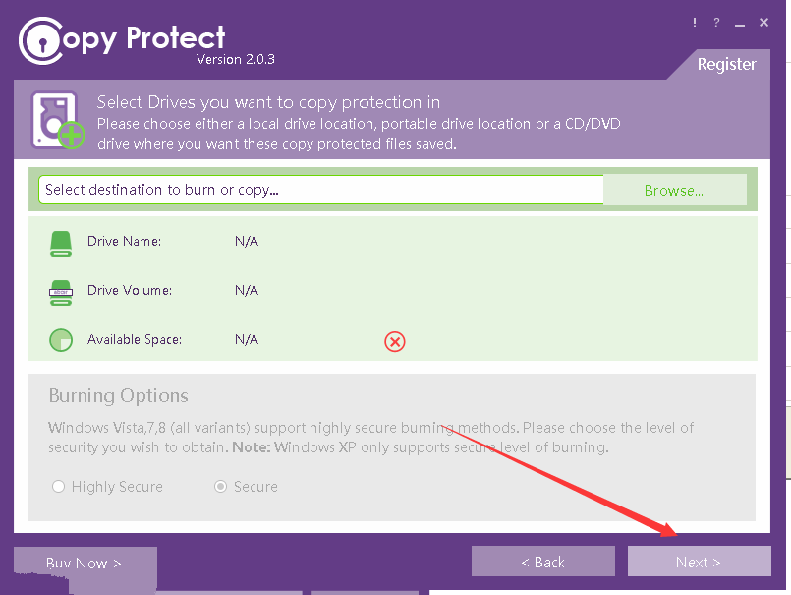
Task: Minimize the Copy Protect window
Action: [x=740, y=23]
